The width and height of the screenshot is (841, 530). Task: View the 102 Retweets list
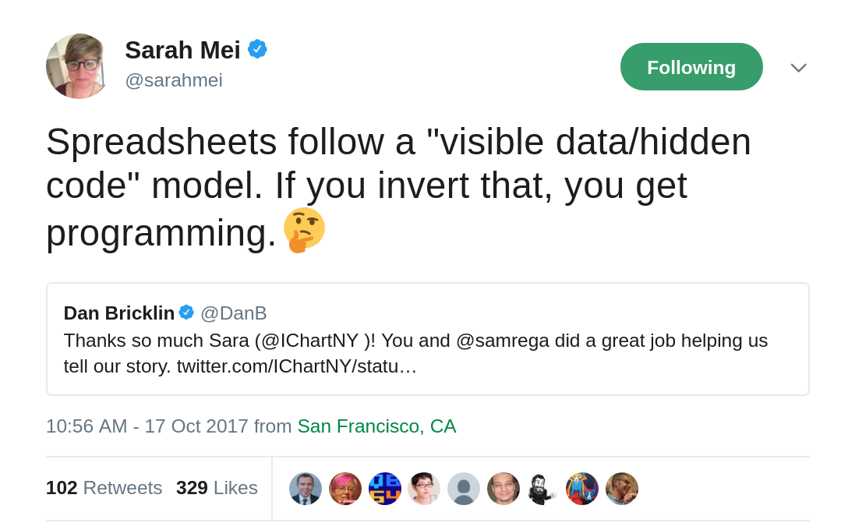click(104, 488)
